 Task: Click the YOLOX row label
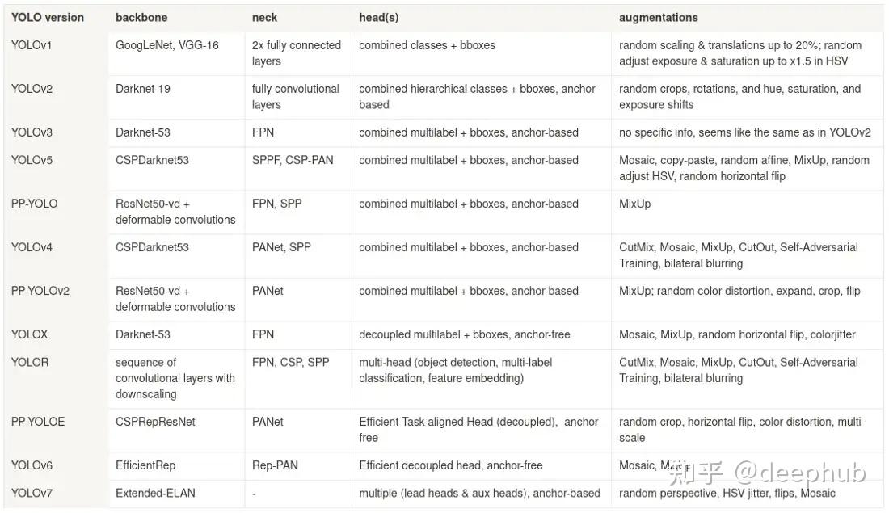30,334
